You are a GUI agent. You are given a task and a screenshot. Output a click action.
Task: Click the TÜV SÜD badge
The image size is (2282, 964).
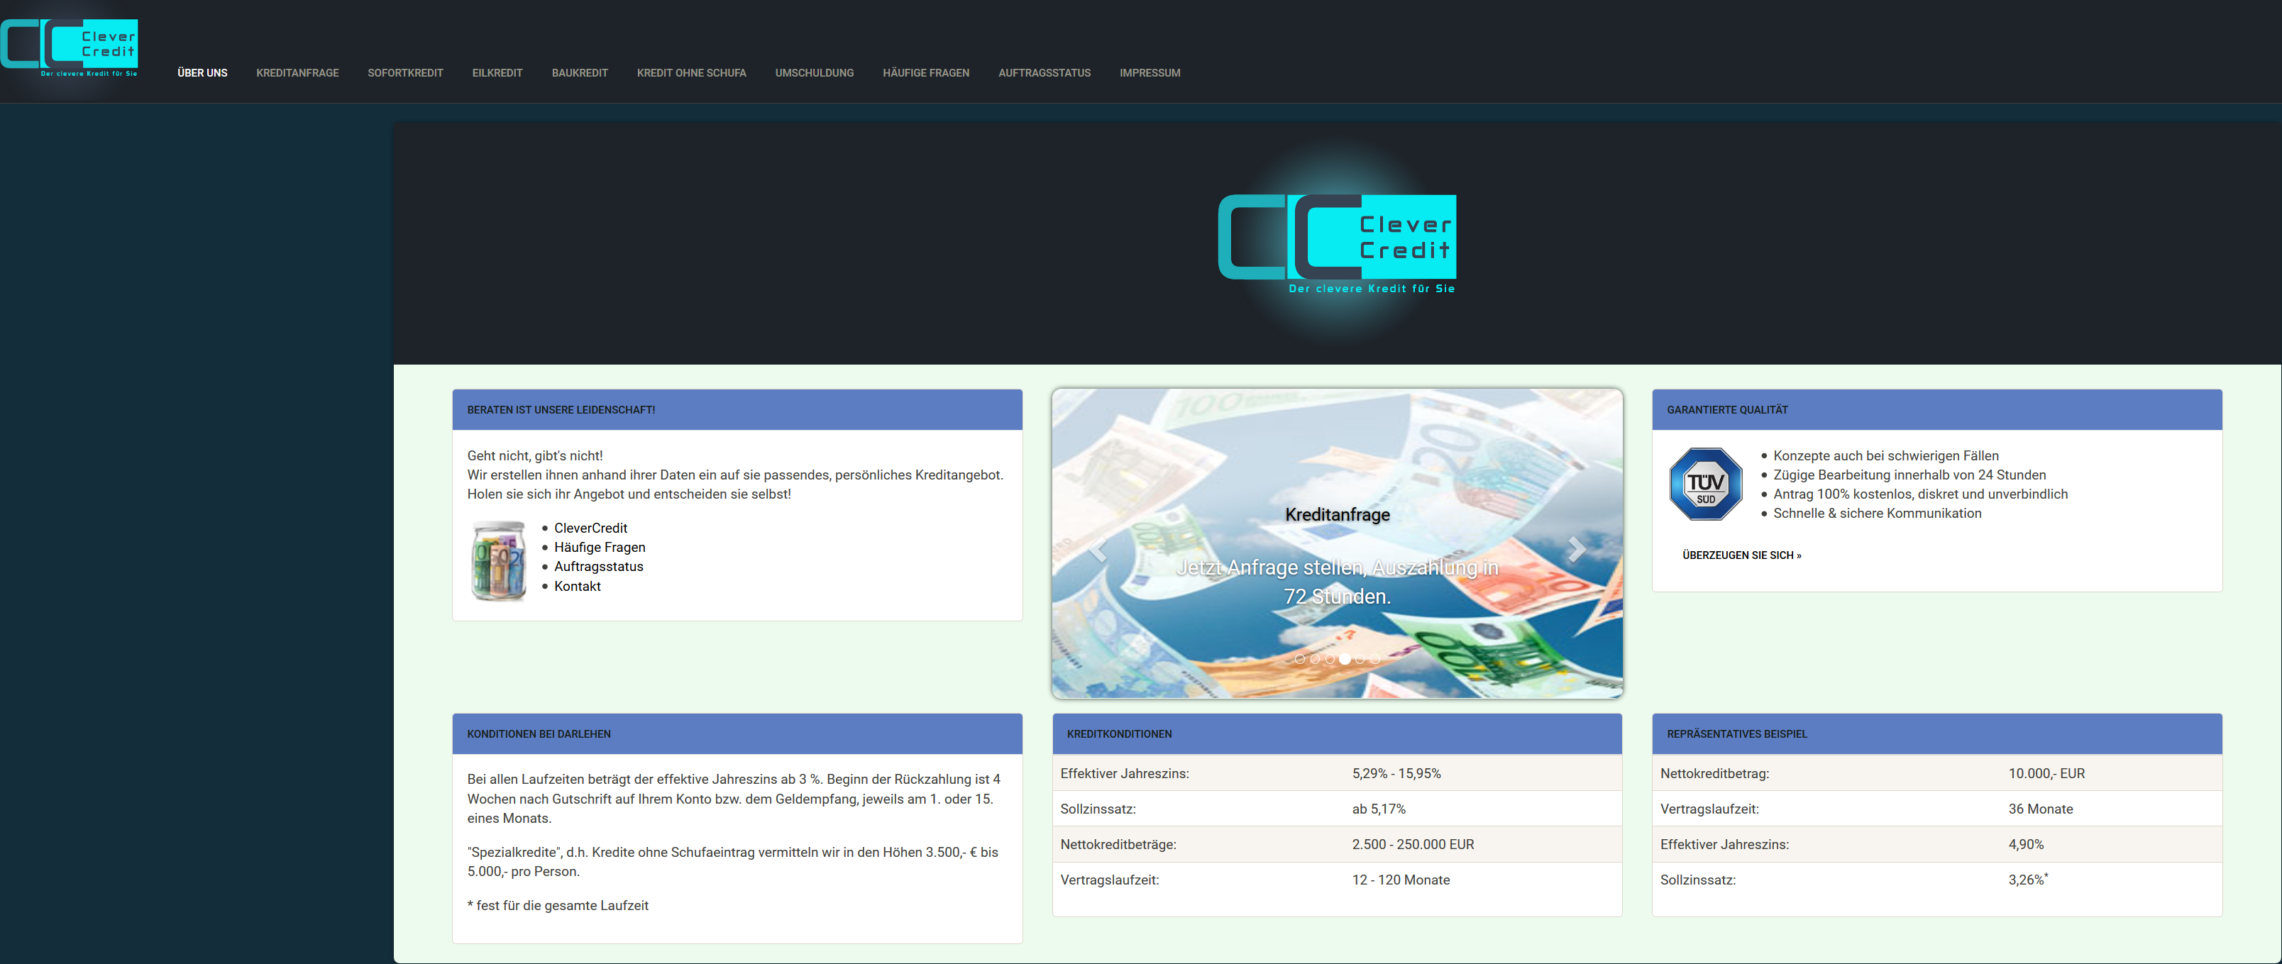1705,484
